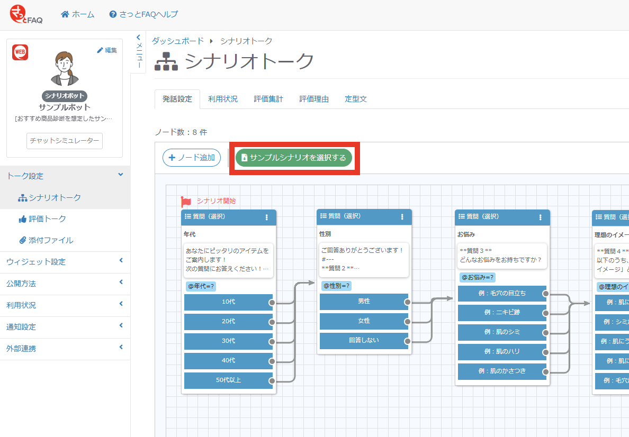The image size is (629, 437).
Task: Click the 50代以上 output connector dot
Action: pos(272,381)
